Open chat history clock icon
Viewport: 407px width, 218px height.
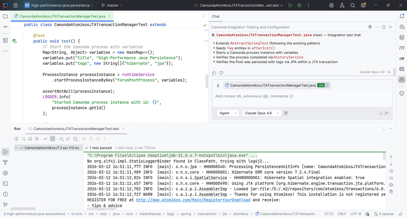coord(384,27)
